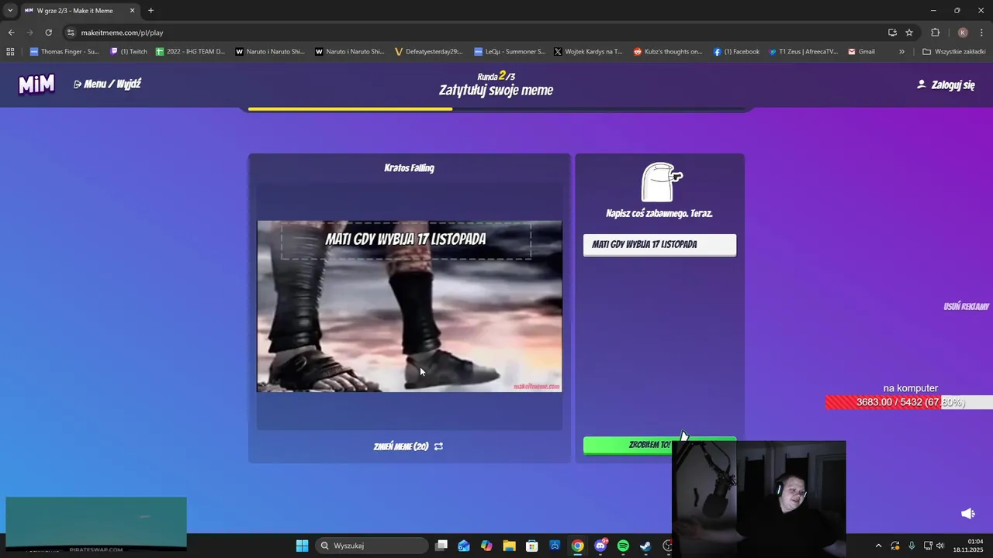This screenshot has height=558, width=993.
Task: Click the meme mascot character icon
Action: [x=662, y=182]
